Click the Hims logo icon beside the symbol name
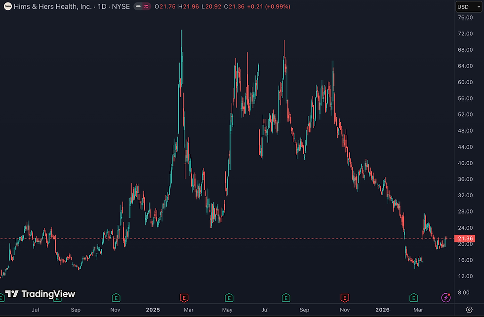Viewport: 484px width, 317px height. pyautogui.click(x=8, y=6)
